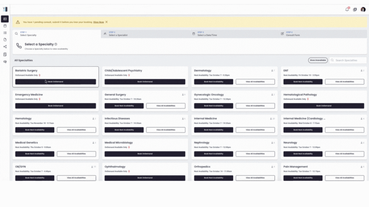Click the help icon beside Select a Specialty
This screenshot has width=369, height=207.
56,44
